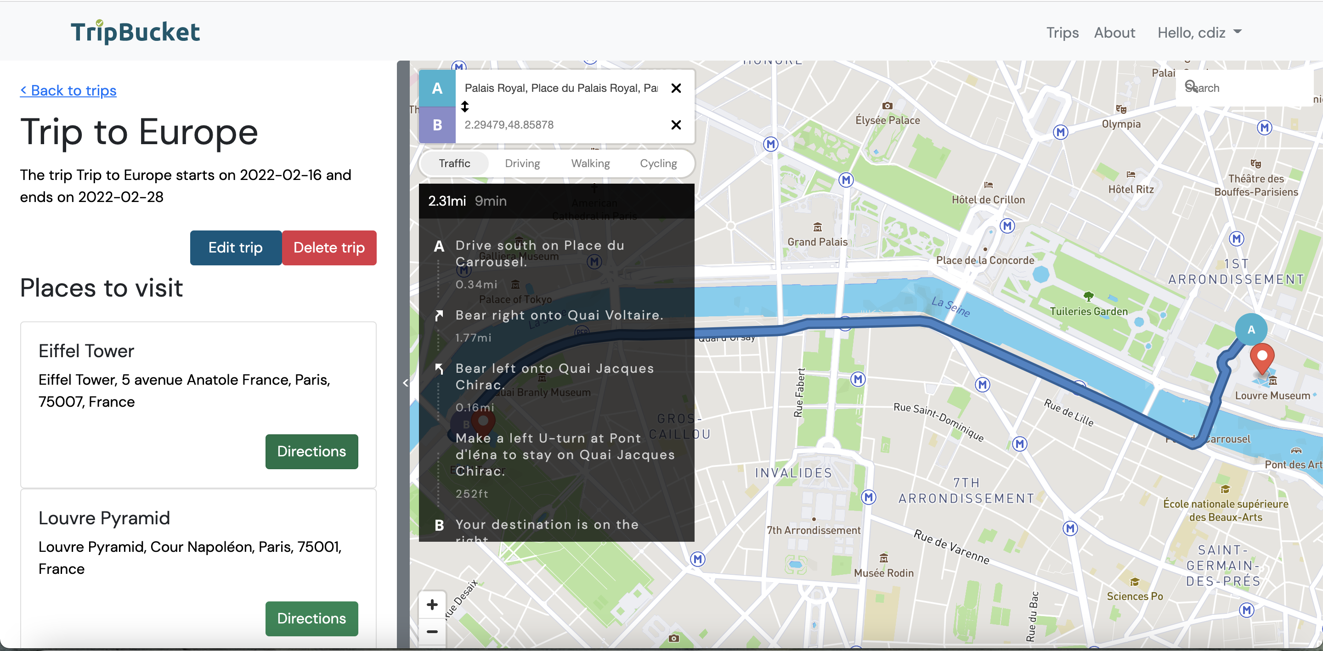Open the Trips page
Image resolution: width=1323 pixels, height=651 pixels.
[1062, 32]
